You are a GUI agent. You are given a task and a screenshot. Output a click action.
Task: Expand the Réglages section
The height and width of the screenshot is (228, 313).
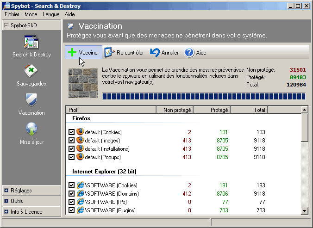(6, 190)
